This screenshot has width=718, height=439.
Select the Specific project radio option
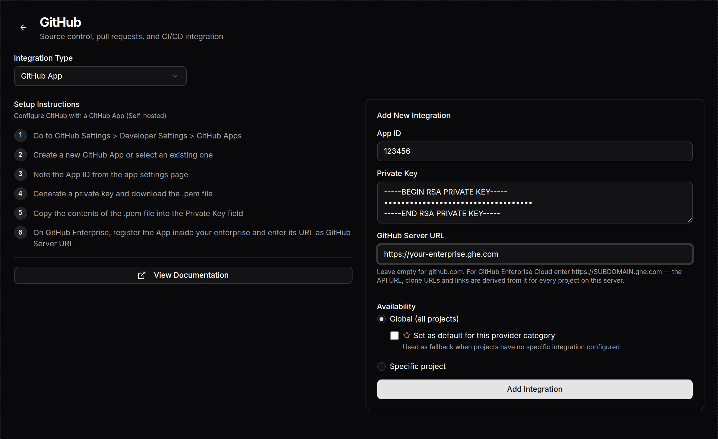coord(381,367)
